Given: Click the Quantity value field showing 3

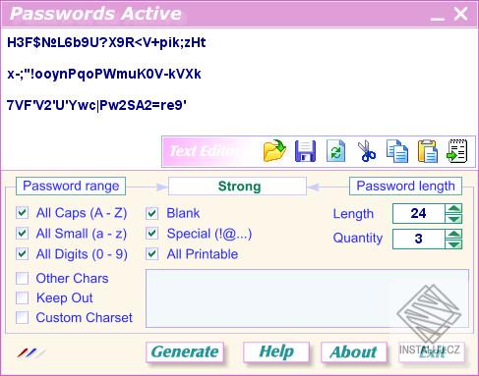Looking at the screenshot, I should pyautogui.click(x=419, y=239).
